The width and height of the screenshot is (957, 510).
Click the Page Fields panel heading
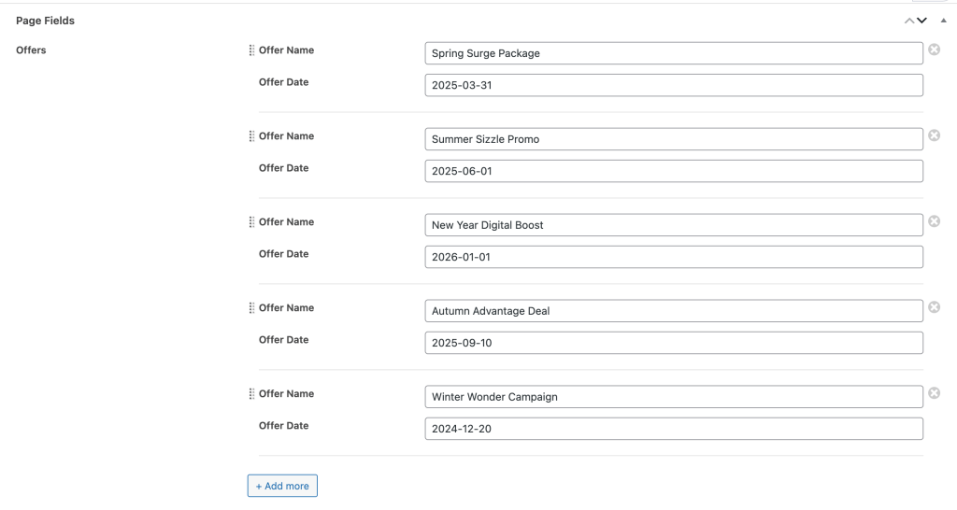(45, 21)
